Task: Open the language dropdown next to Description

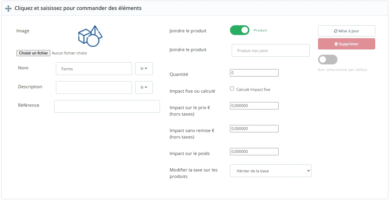Action: tap(144, 87)
